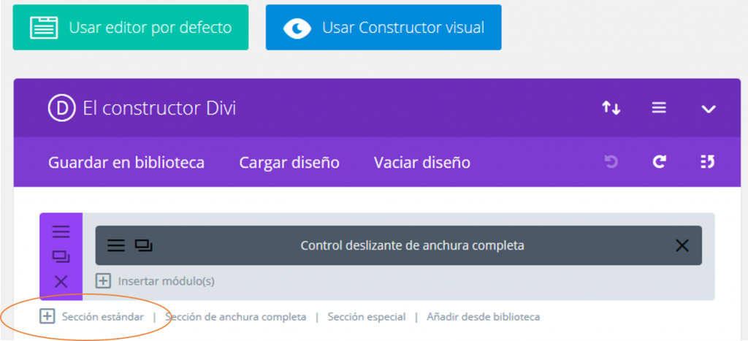Duplicate the section using clone icon

click(x=61, y=256)
